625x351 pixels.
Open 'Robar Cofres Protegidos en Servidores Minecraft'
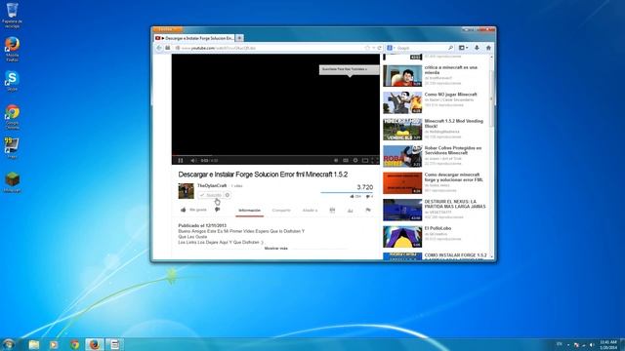tap(453, 150)
